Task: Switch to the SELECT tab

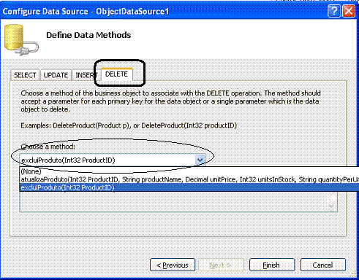Action: click(25, 75)
